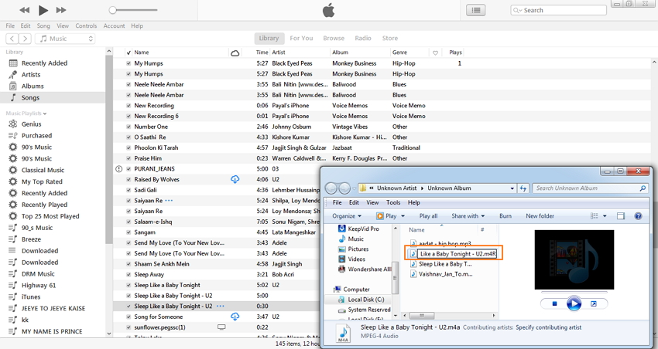Open the list view icon near search

pos(476,10)
